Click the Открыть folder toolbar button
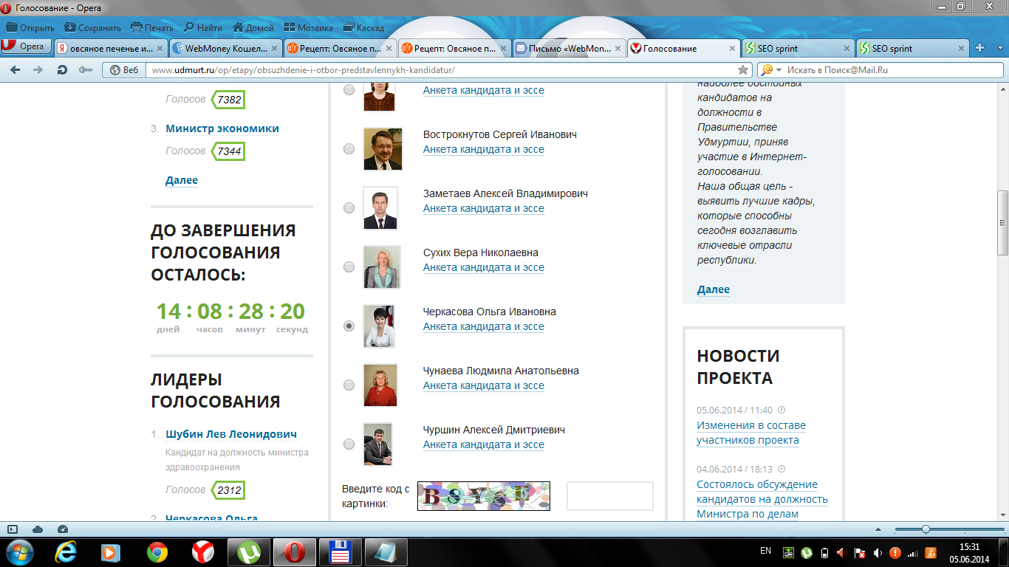Viewport: 1009px width, 567px height. 30,27
